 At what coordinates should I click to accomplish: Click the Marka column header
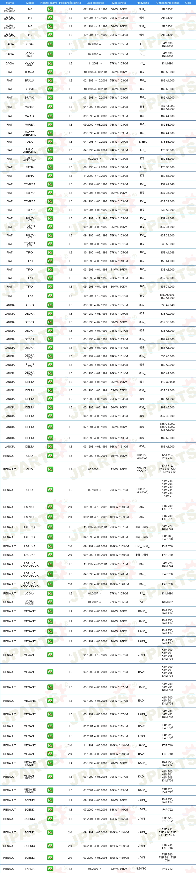tap(10, 3)
